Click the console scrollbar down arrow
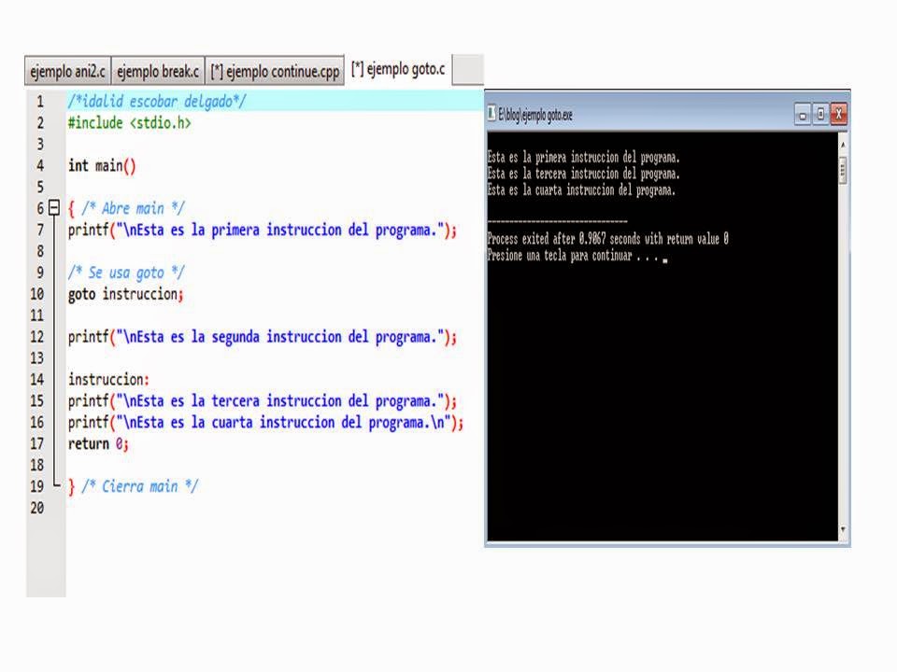Screen dimensions: 897x672 tap(843, 529)
